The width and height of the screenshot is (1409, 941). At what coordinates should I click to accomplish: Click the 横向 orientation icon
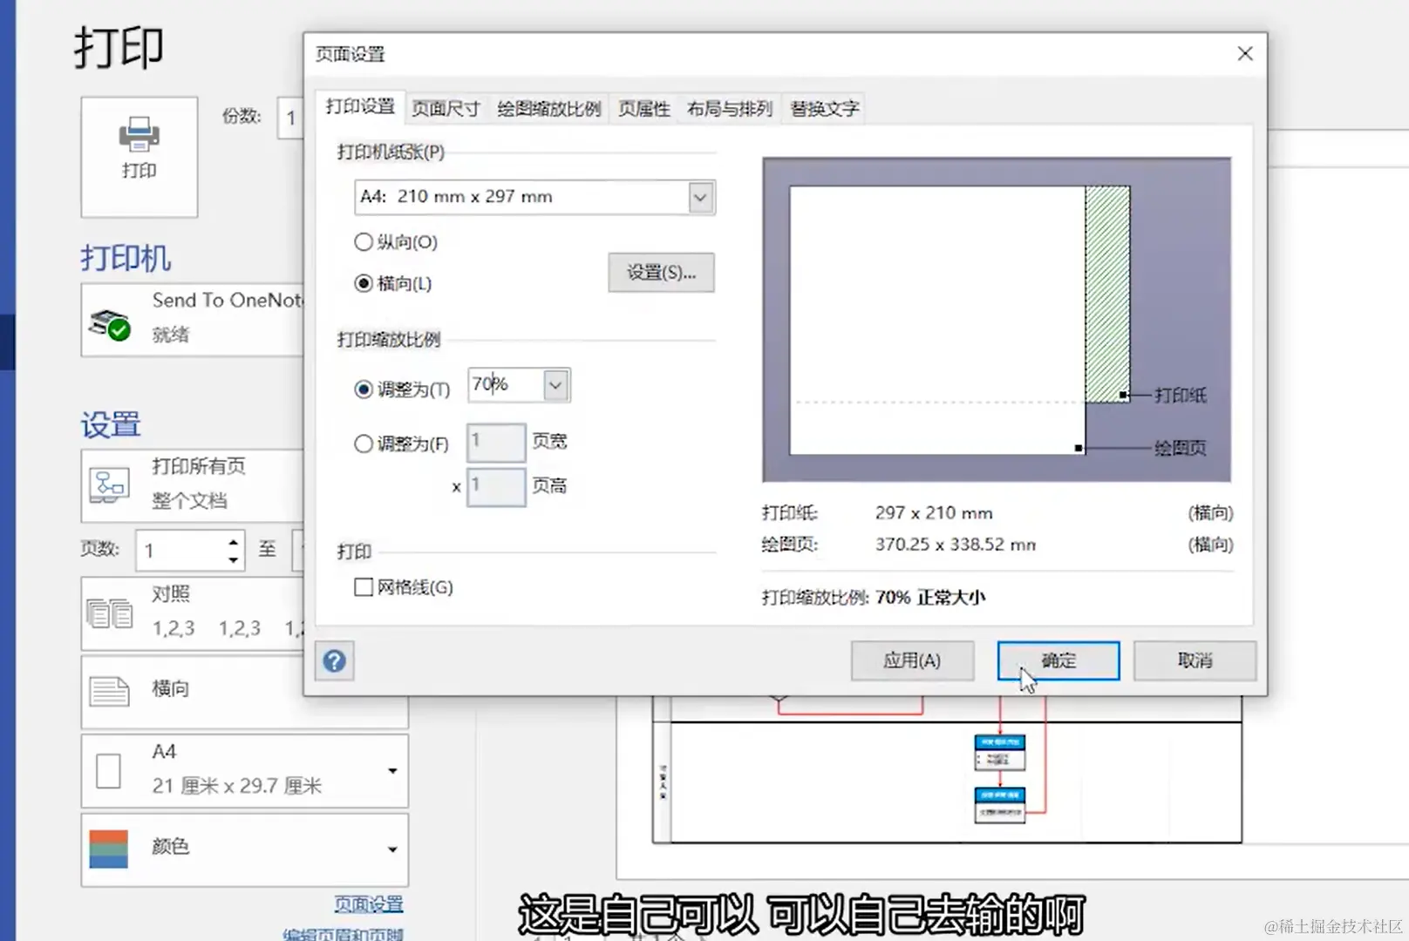point(109,691)
